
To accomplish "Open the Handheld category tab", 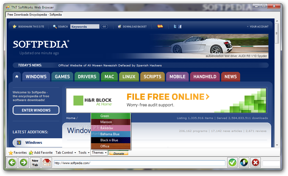I will tap(205, 77).
